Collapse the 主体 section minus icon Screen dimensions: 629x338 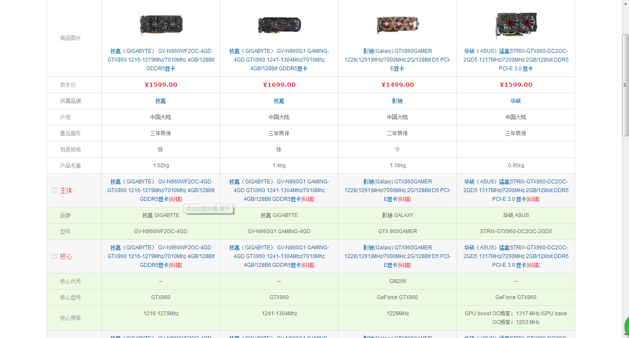55,190
